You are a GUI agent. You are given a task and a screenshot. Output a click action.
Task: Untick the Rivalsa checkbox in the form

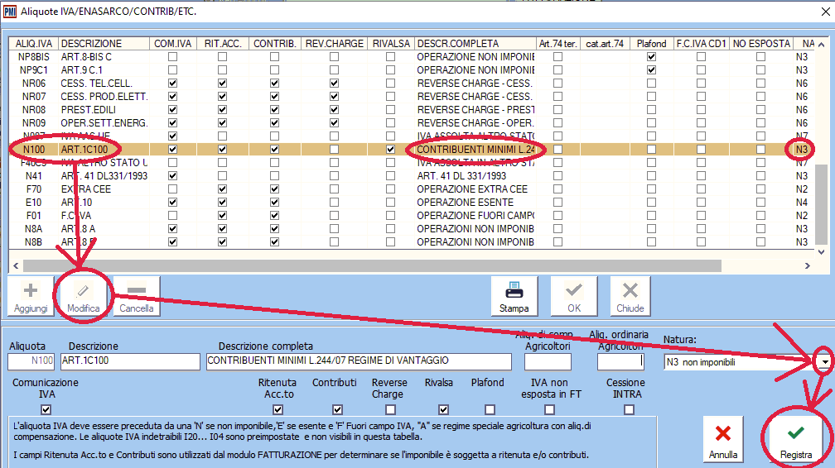tap(442, 409)
